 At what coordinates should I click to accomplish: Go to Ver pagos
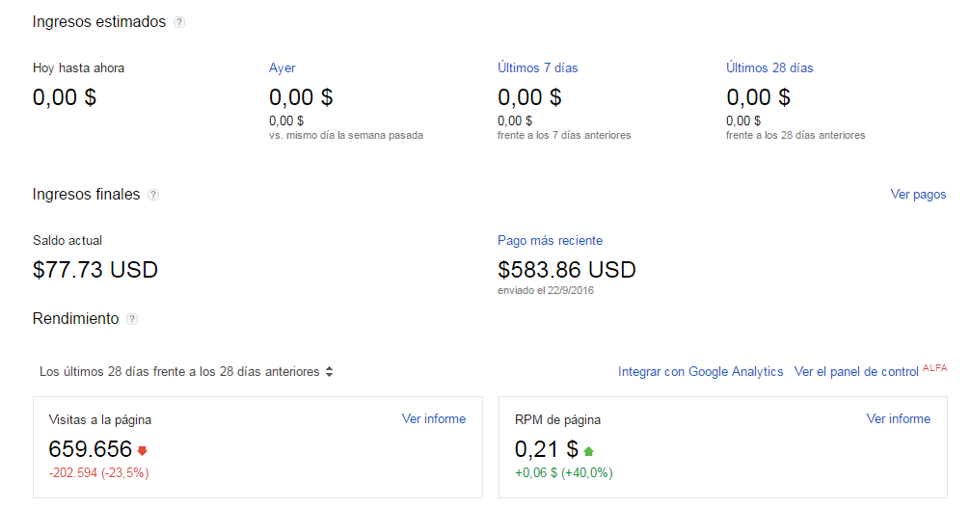918,195
